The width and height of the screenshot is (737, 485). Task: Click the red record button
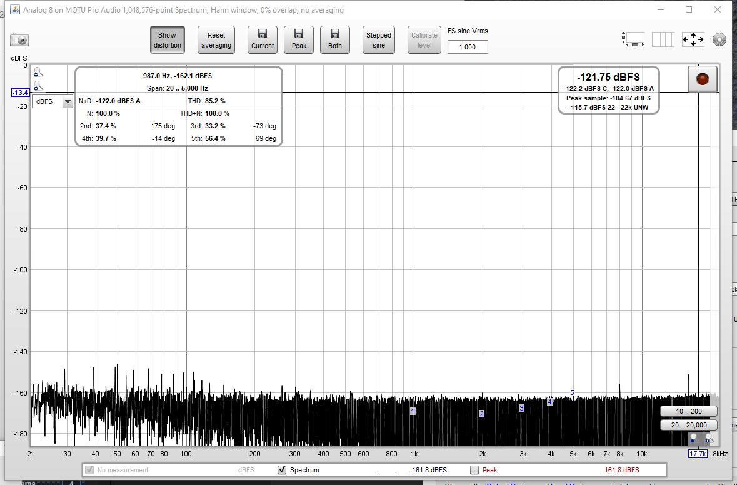(702, 79)
